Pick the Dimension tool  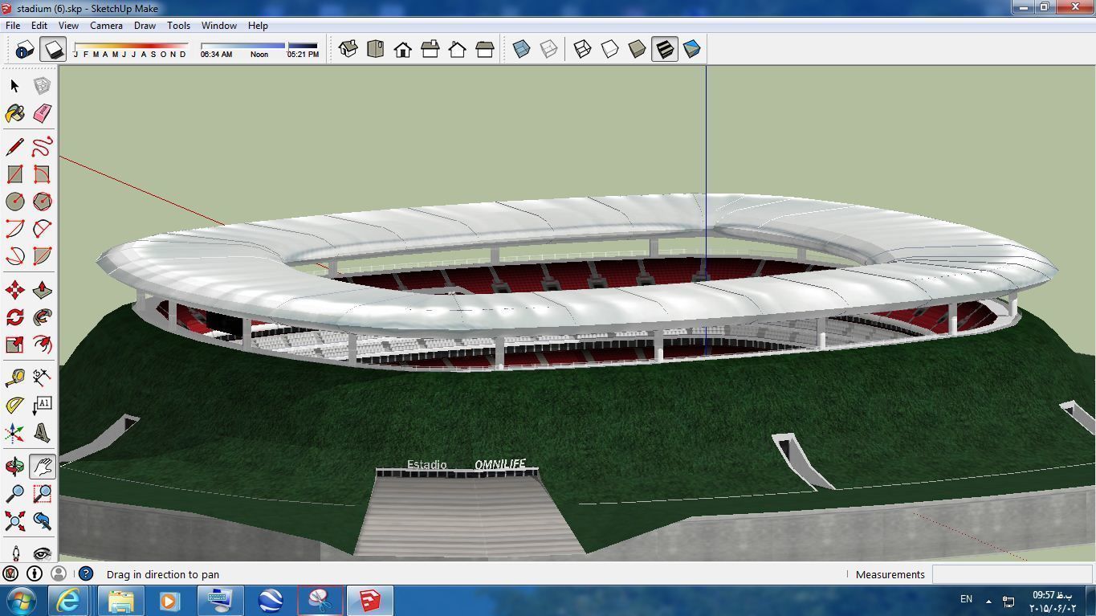[42, 377]
